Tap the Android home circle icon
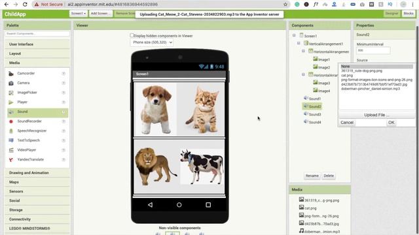 179,204
